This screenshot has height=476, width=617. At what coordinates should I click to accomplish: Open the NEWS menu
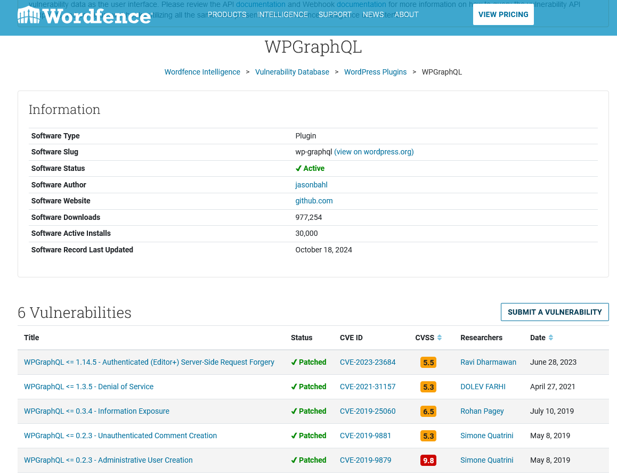pos(373,14)
